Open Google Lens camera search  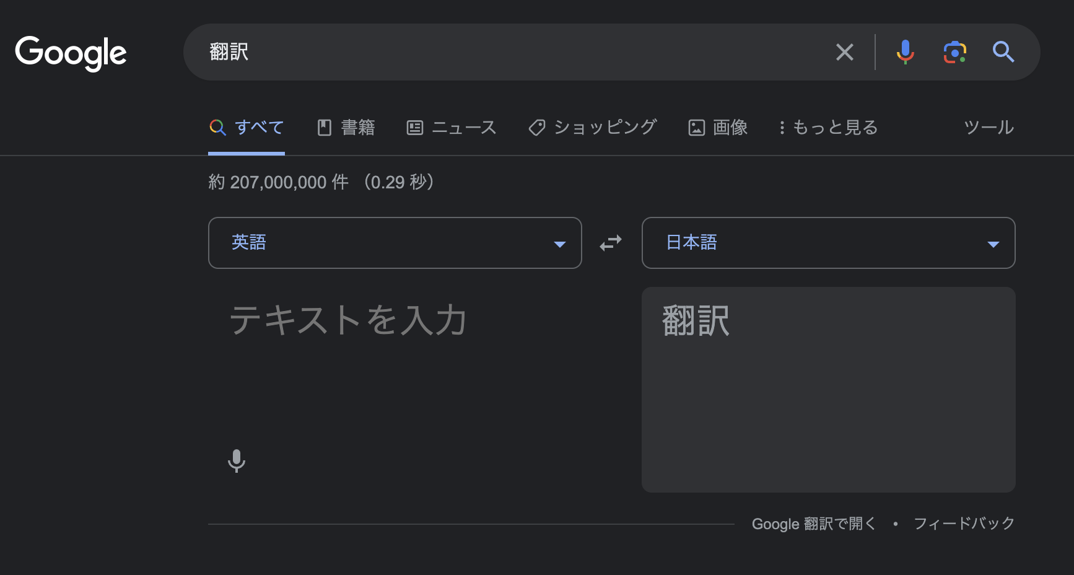(x=954, y=52)
